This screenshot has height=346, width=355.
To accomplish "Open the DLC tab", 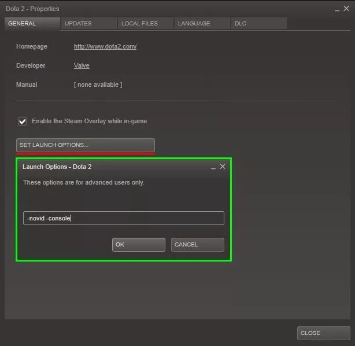I will [259, 24].
